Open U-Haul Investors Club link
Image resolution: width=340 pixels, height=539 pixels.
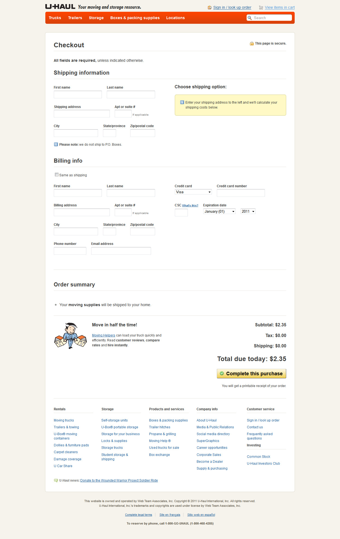[x=263, y=464]
